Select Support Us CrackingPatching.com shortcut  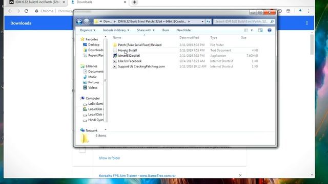[141, 66]
